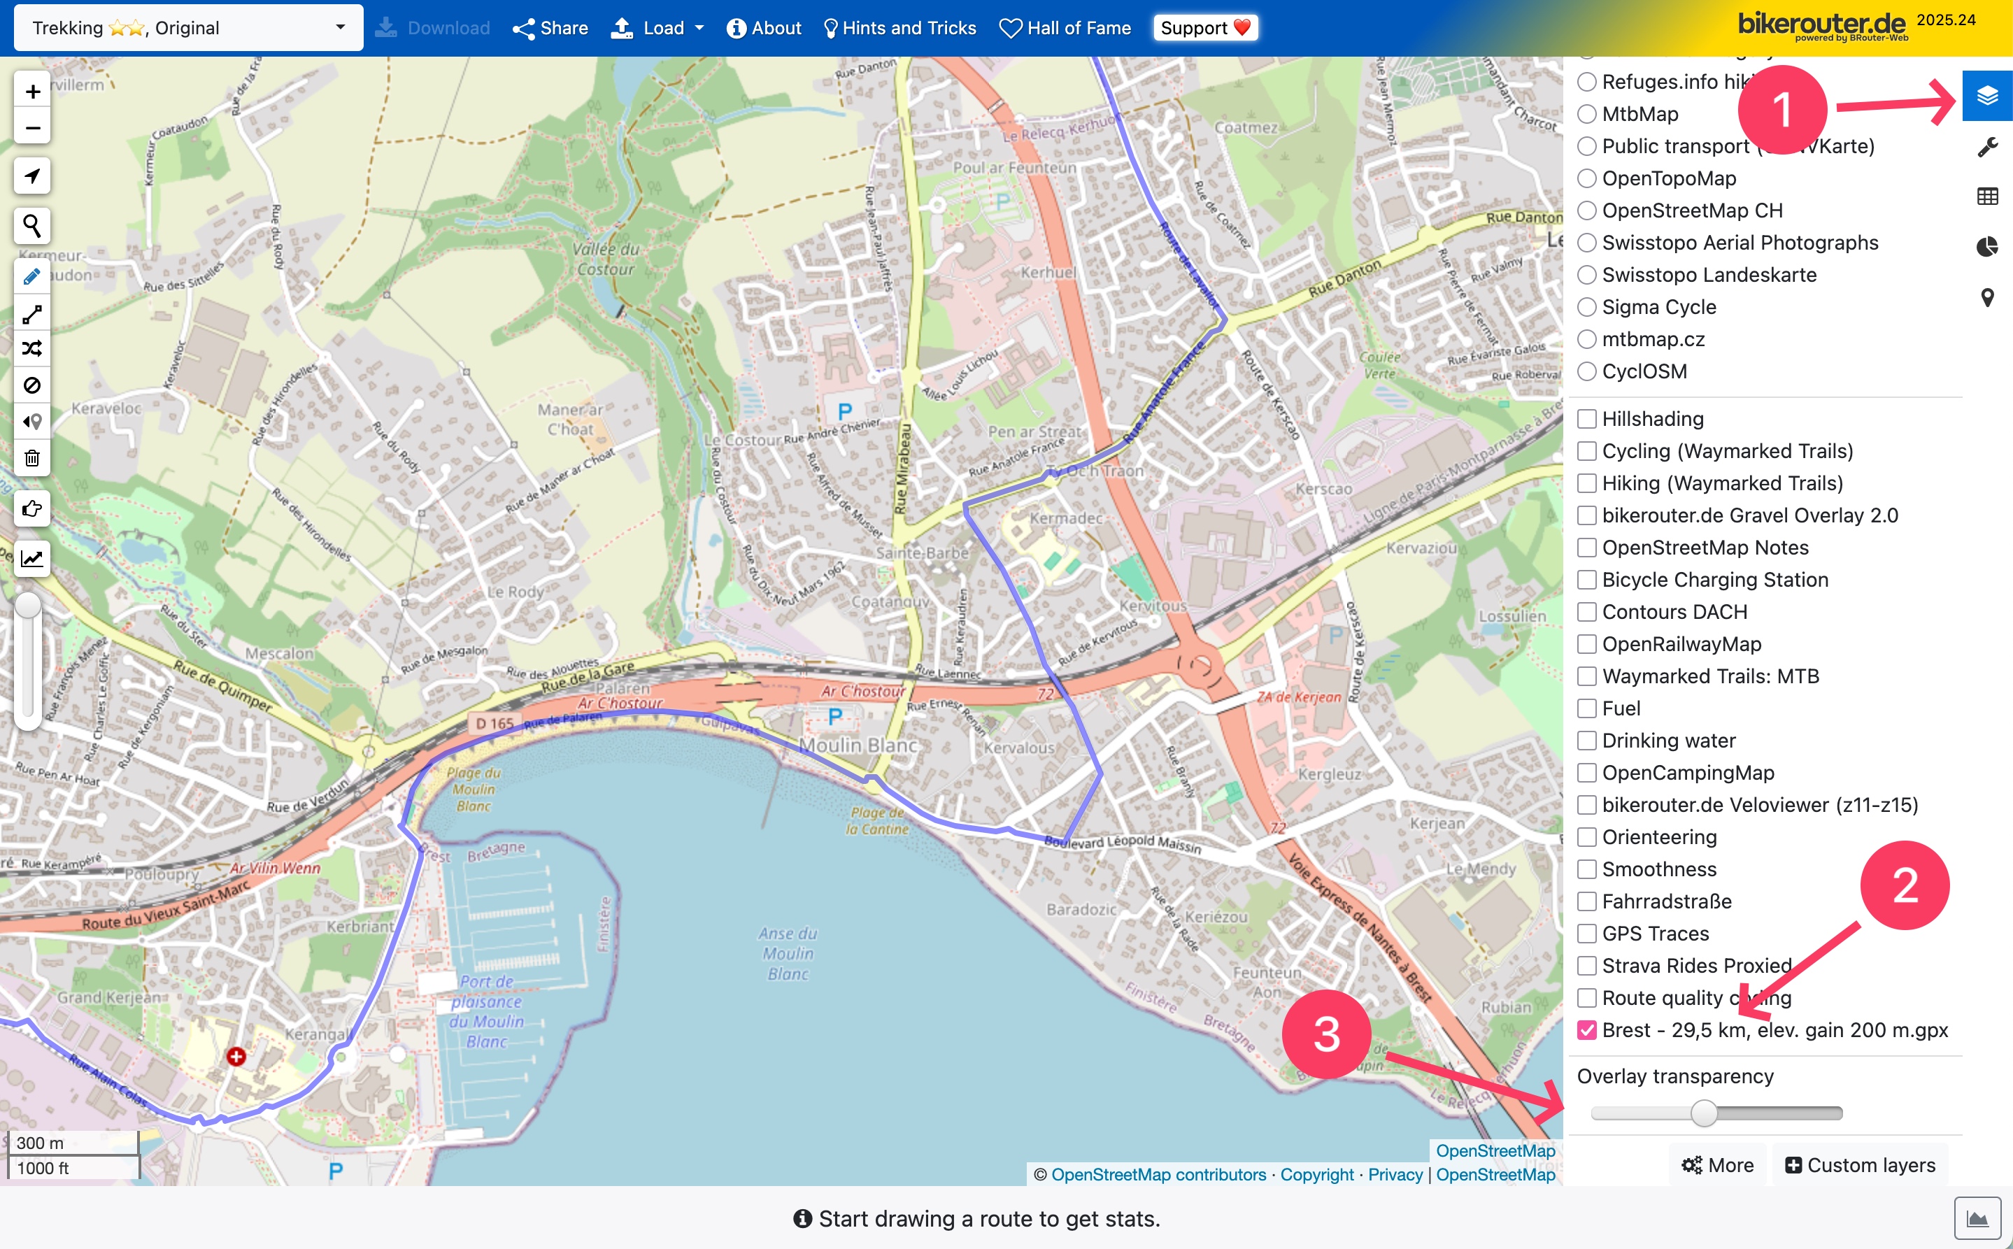Toggle the elevation profile panel button
The width and height of the screenshot is (2013, 1249).
click(1977, 1218)
